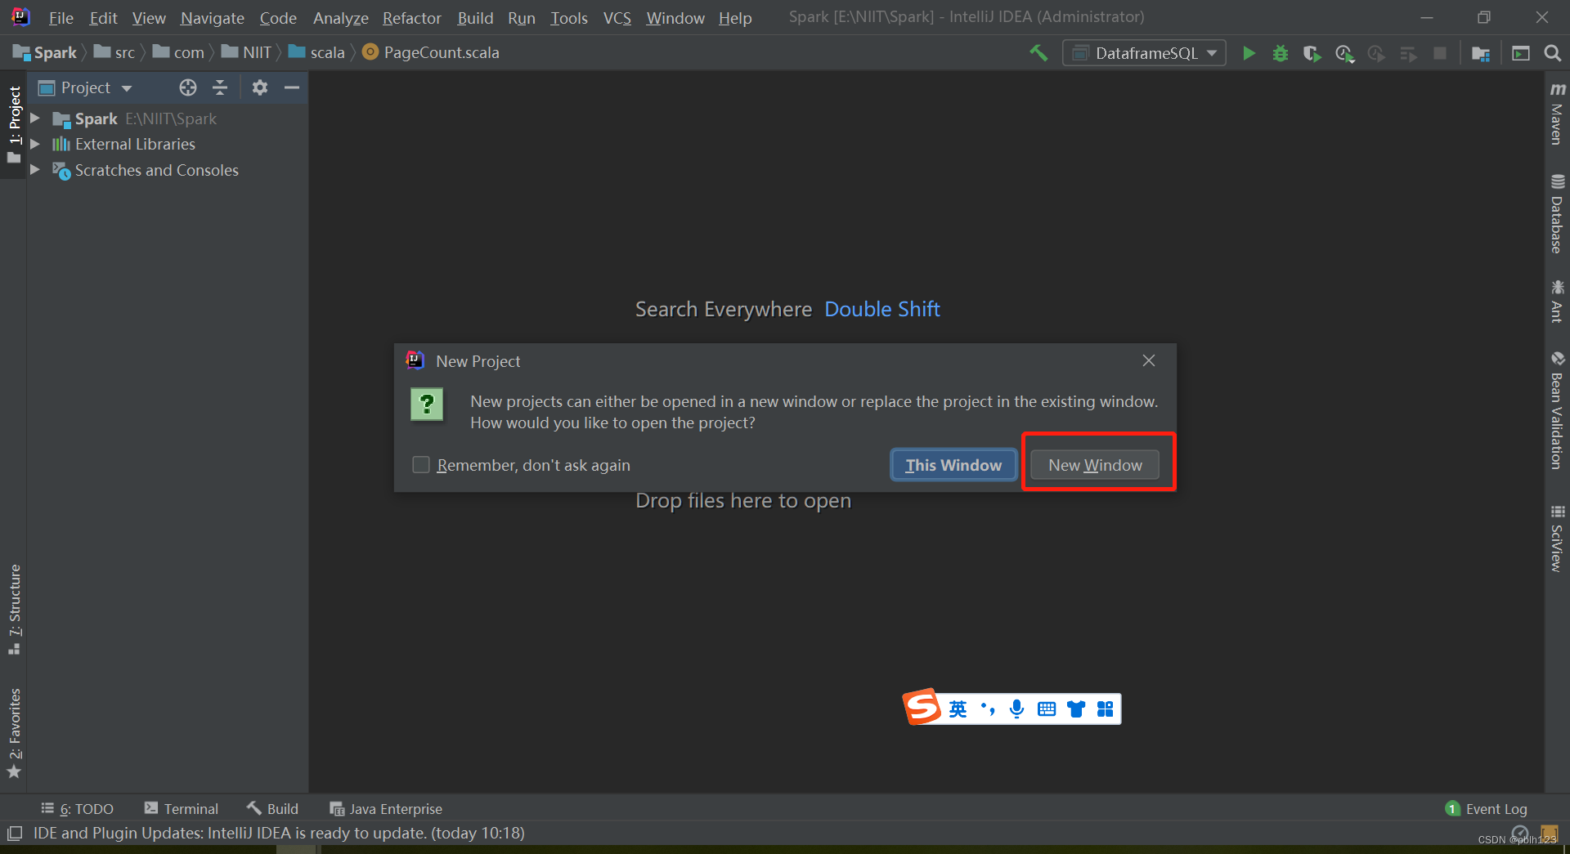Screen dimensions: 1570x854
Task: Click the Sogou toolbox grid icon
Action: tap(1106, 709)
